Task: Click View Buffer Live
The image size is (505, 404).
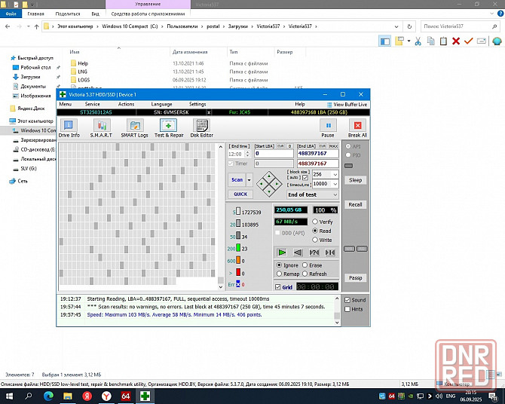Action: (x=347, y=104)
